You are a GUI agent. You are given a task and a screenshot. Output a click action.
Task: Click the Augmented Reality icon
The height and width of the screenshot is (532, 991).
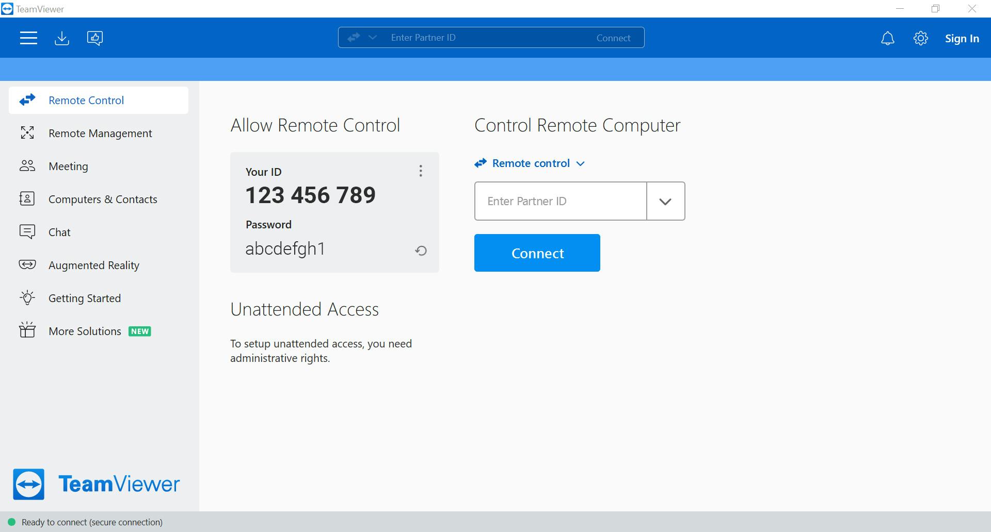pyautogui.click(x=27, y=265)
